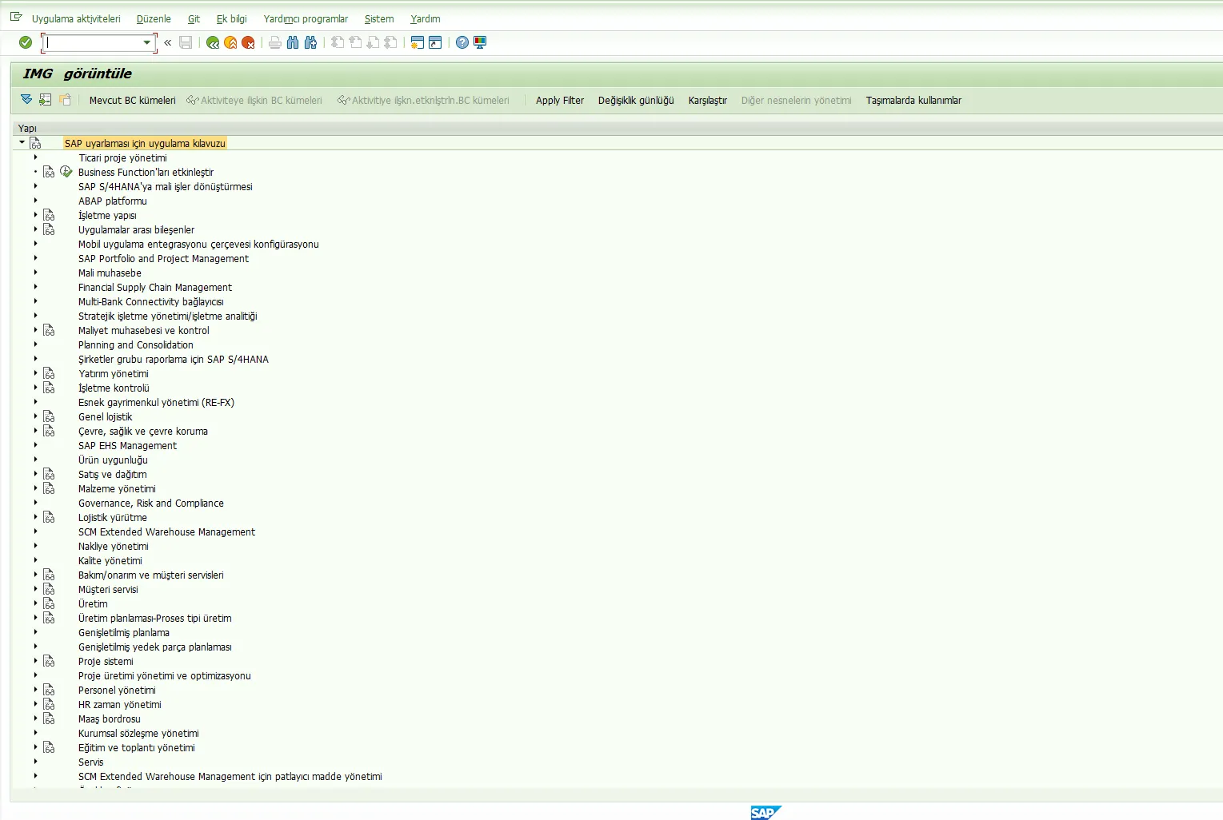
Task: Open the command field dropdown arrow
Action: coord(146,42)
